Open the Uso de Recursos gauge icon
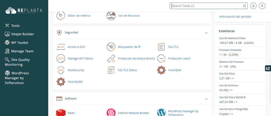Screen dimensions: 271x116 click(111, 16)
